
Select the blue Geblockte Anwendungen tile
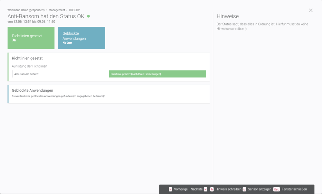(81, 38)
